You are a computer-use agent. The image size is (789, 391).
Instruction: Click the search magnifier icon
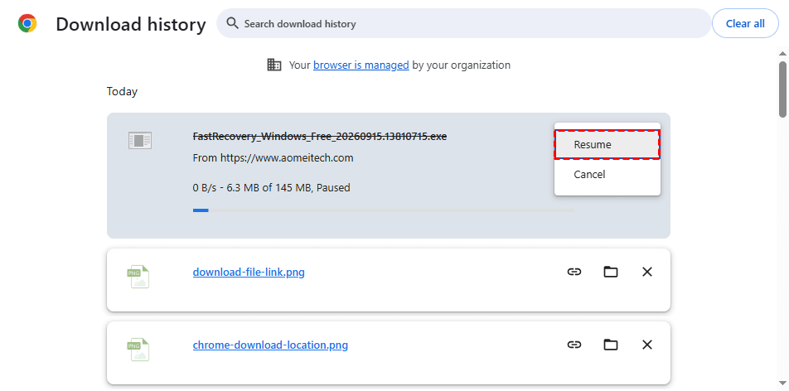232,23
